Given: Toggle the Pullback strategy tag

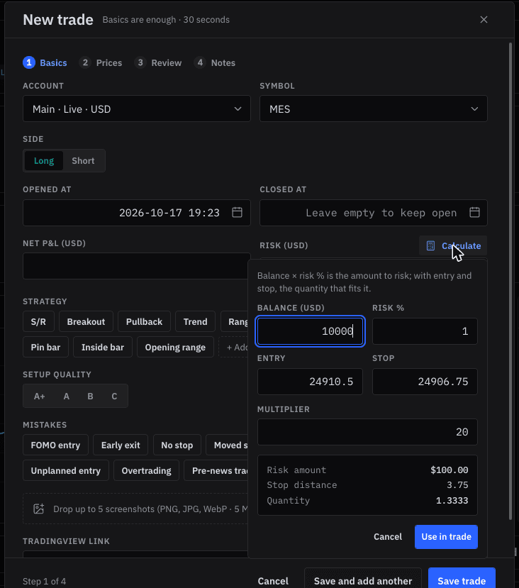Looking at the screenshot, I should click(144, 322).
